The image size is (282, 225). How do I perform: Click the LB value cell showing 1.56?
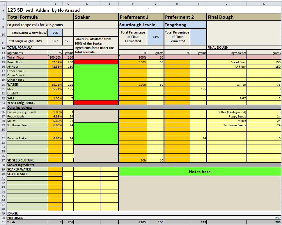[x=68, y=41]
